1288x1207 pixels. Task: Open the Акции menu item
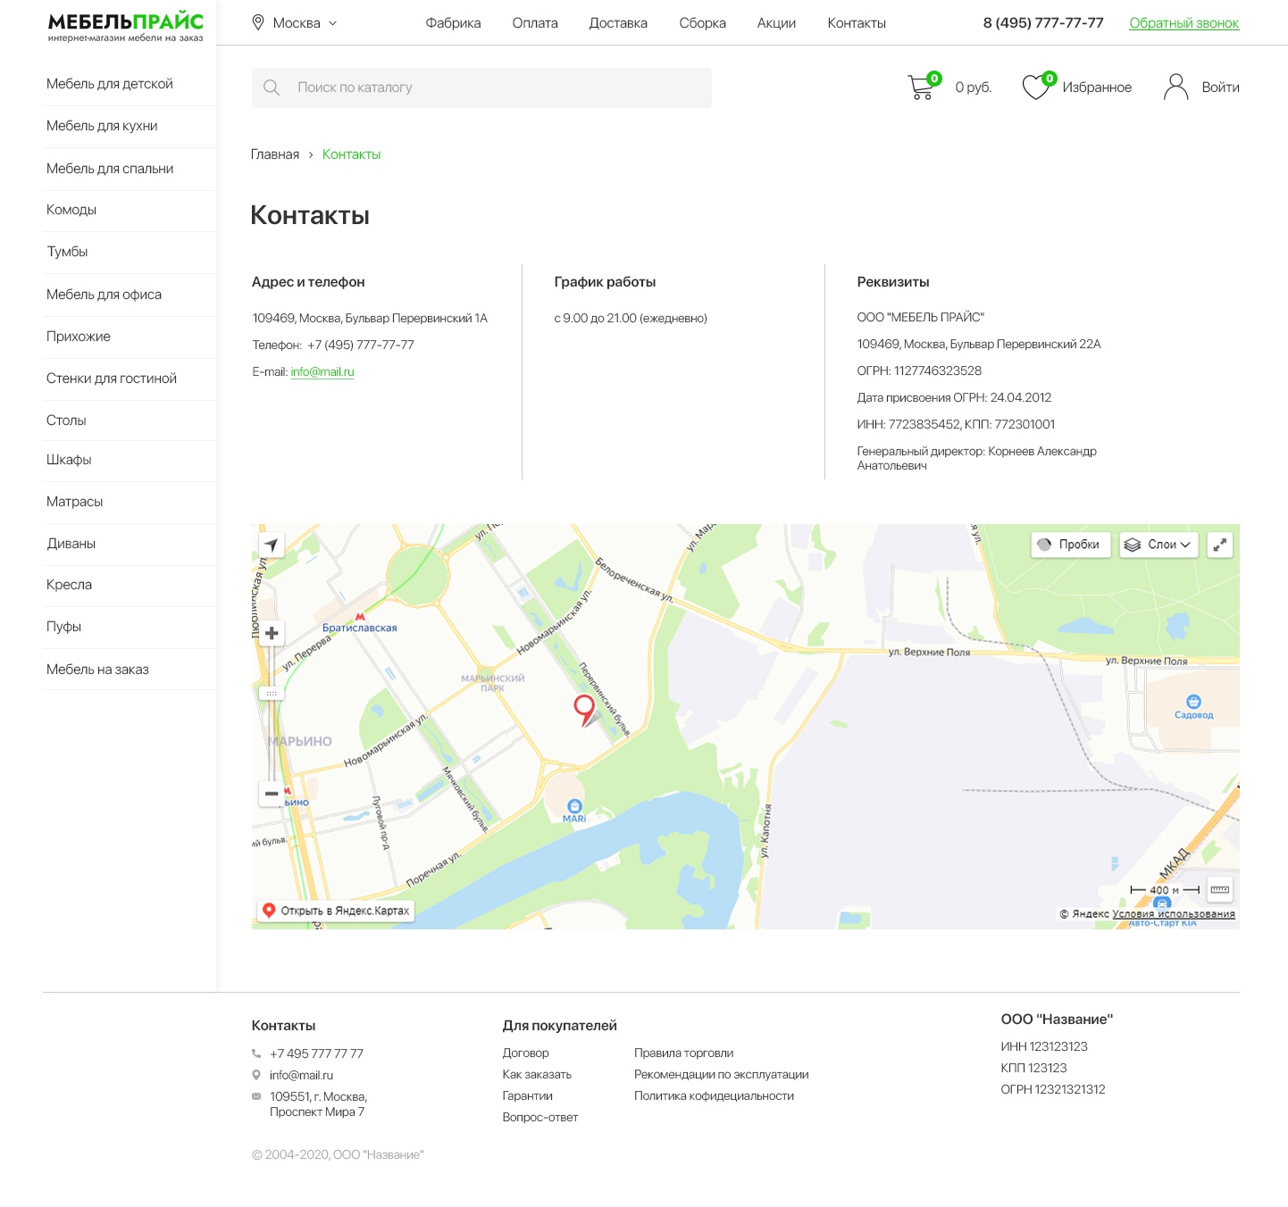pyautogui.click(x=776, y=23)
